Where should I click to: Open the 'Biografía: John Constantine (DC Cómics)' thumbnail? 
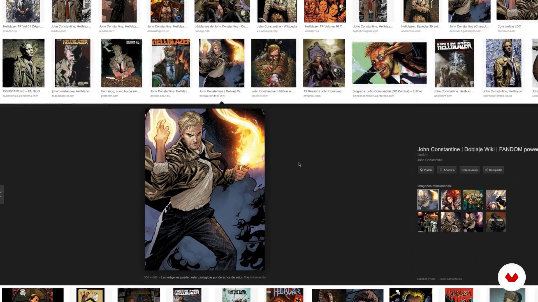coord(389,63)
